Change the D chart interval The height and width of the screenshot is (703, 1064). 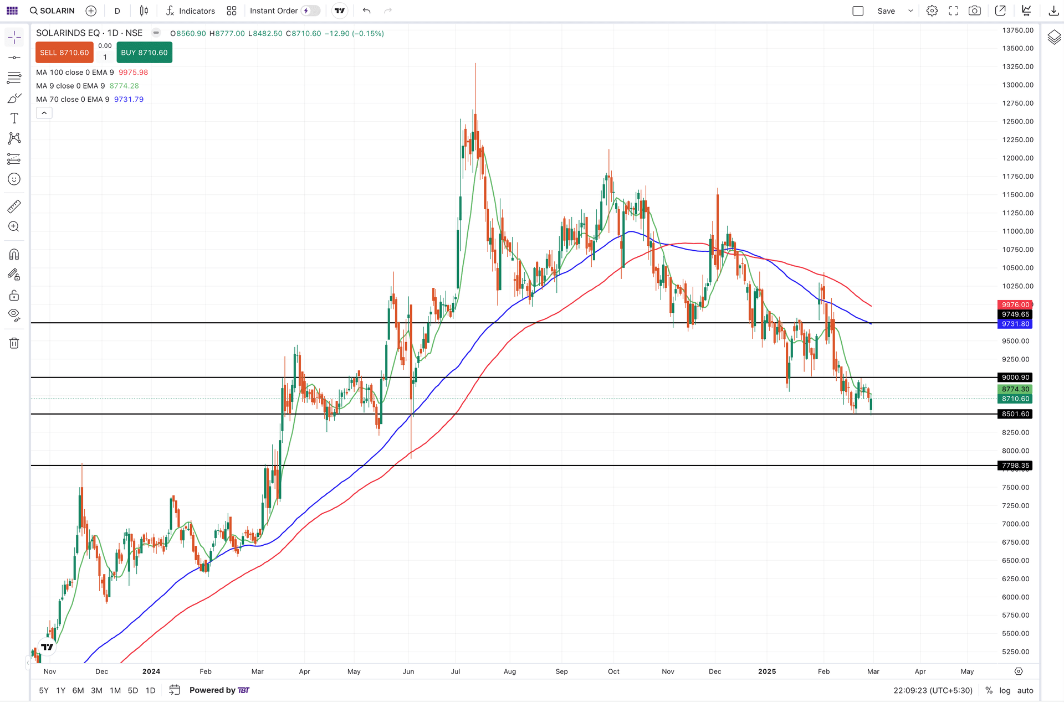[117, 11]
